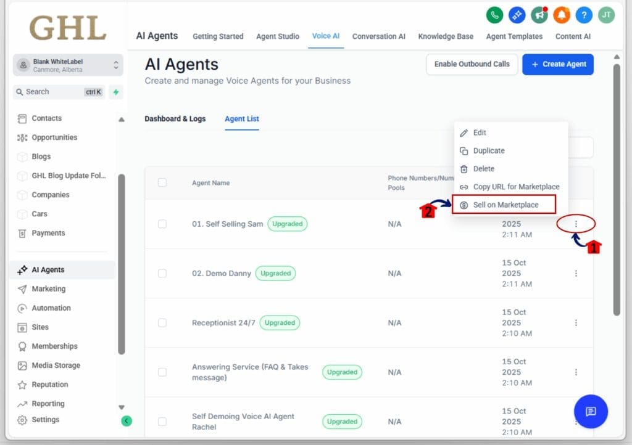
Task: Open the three-dot menu for 02. Demo Danny
Action: pyautogui.click(x=576, y=273)
